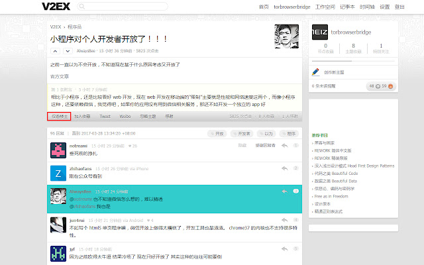
Task: Click 忽略主题 to ignore the topic
Action: pyautogui.click(x=148, y=117)
